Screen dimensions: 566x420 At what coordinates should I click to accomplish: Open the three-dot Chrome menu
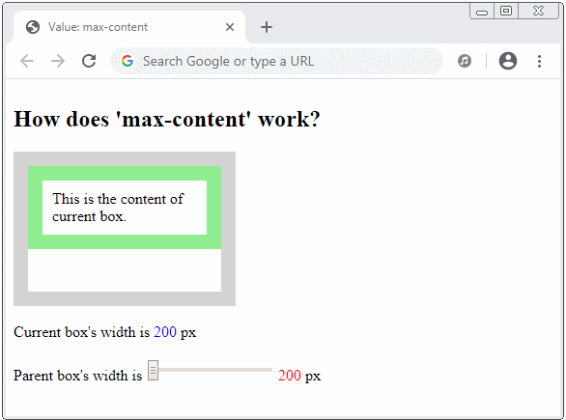(x=539, y=61)
